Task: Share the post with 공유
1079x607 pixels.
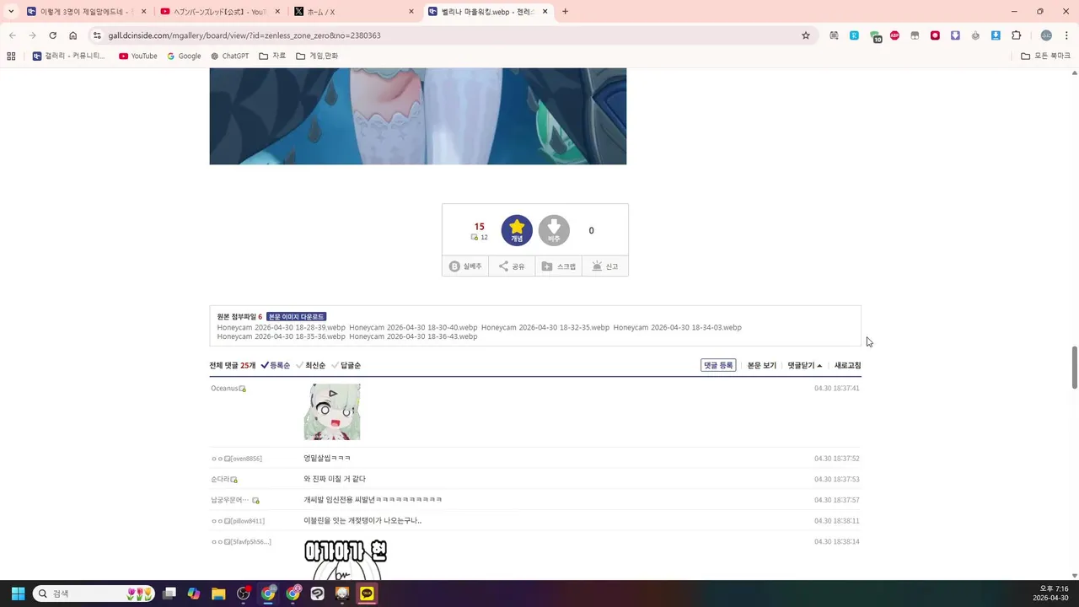Action: [x=512, y=266]
